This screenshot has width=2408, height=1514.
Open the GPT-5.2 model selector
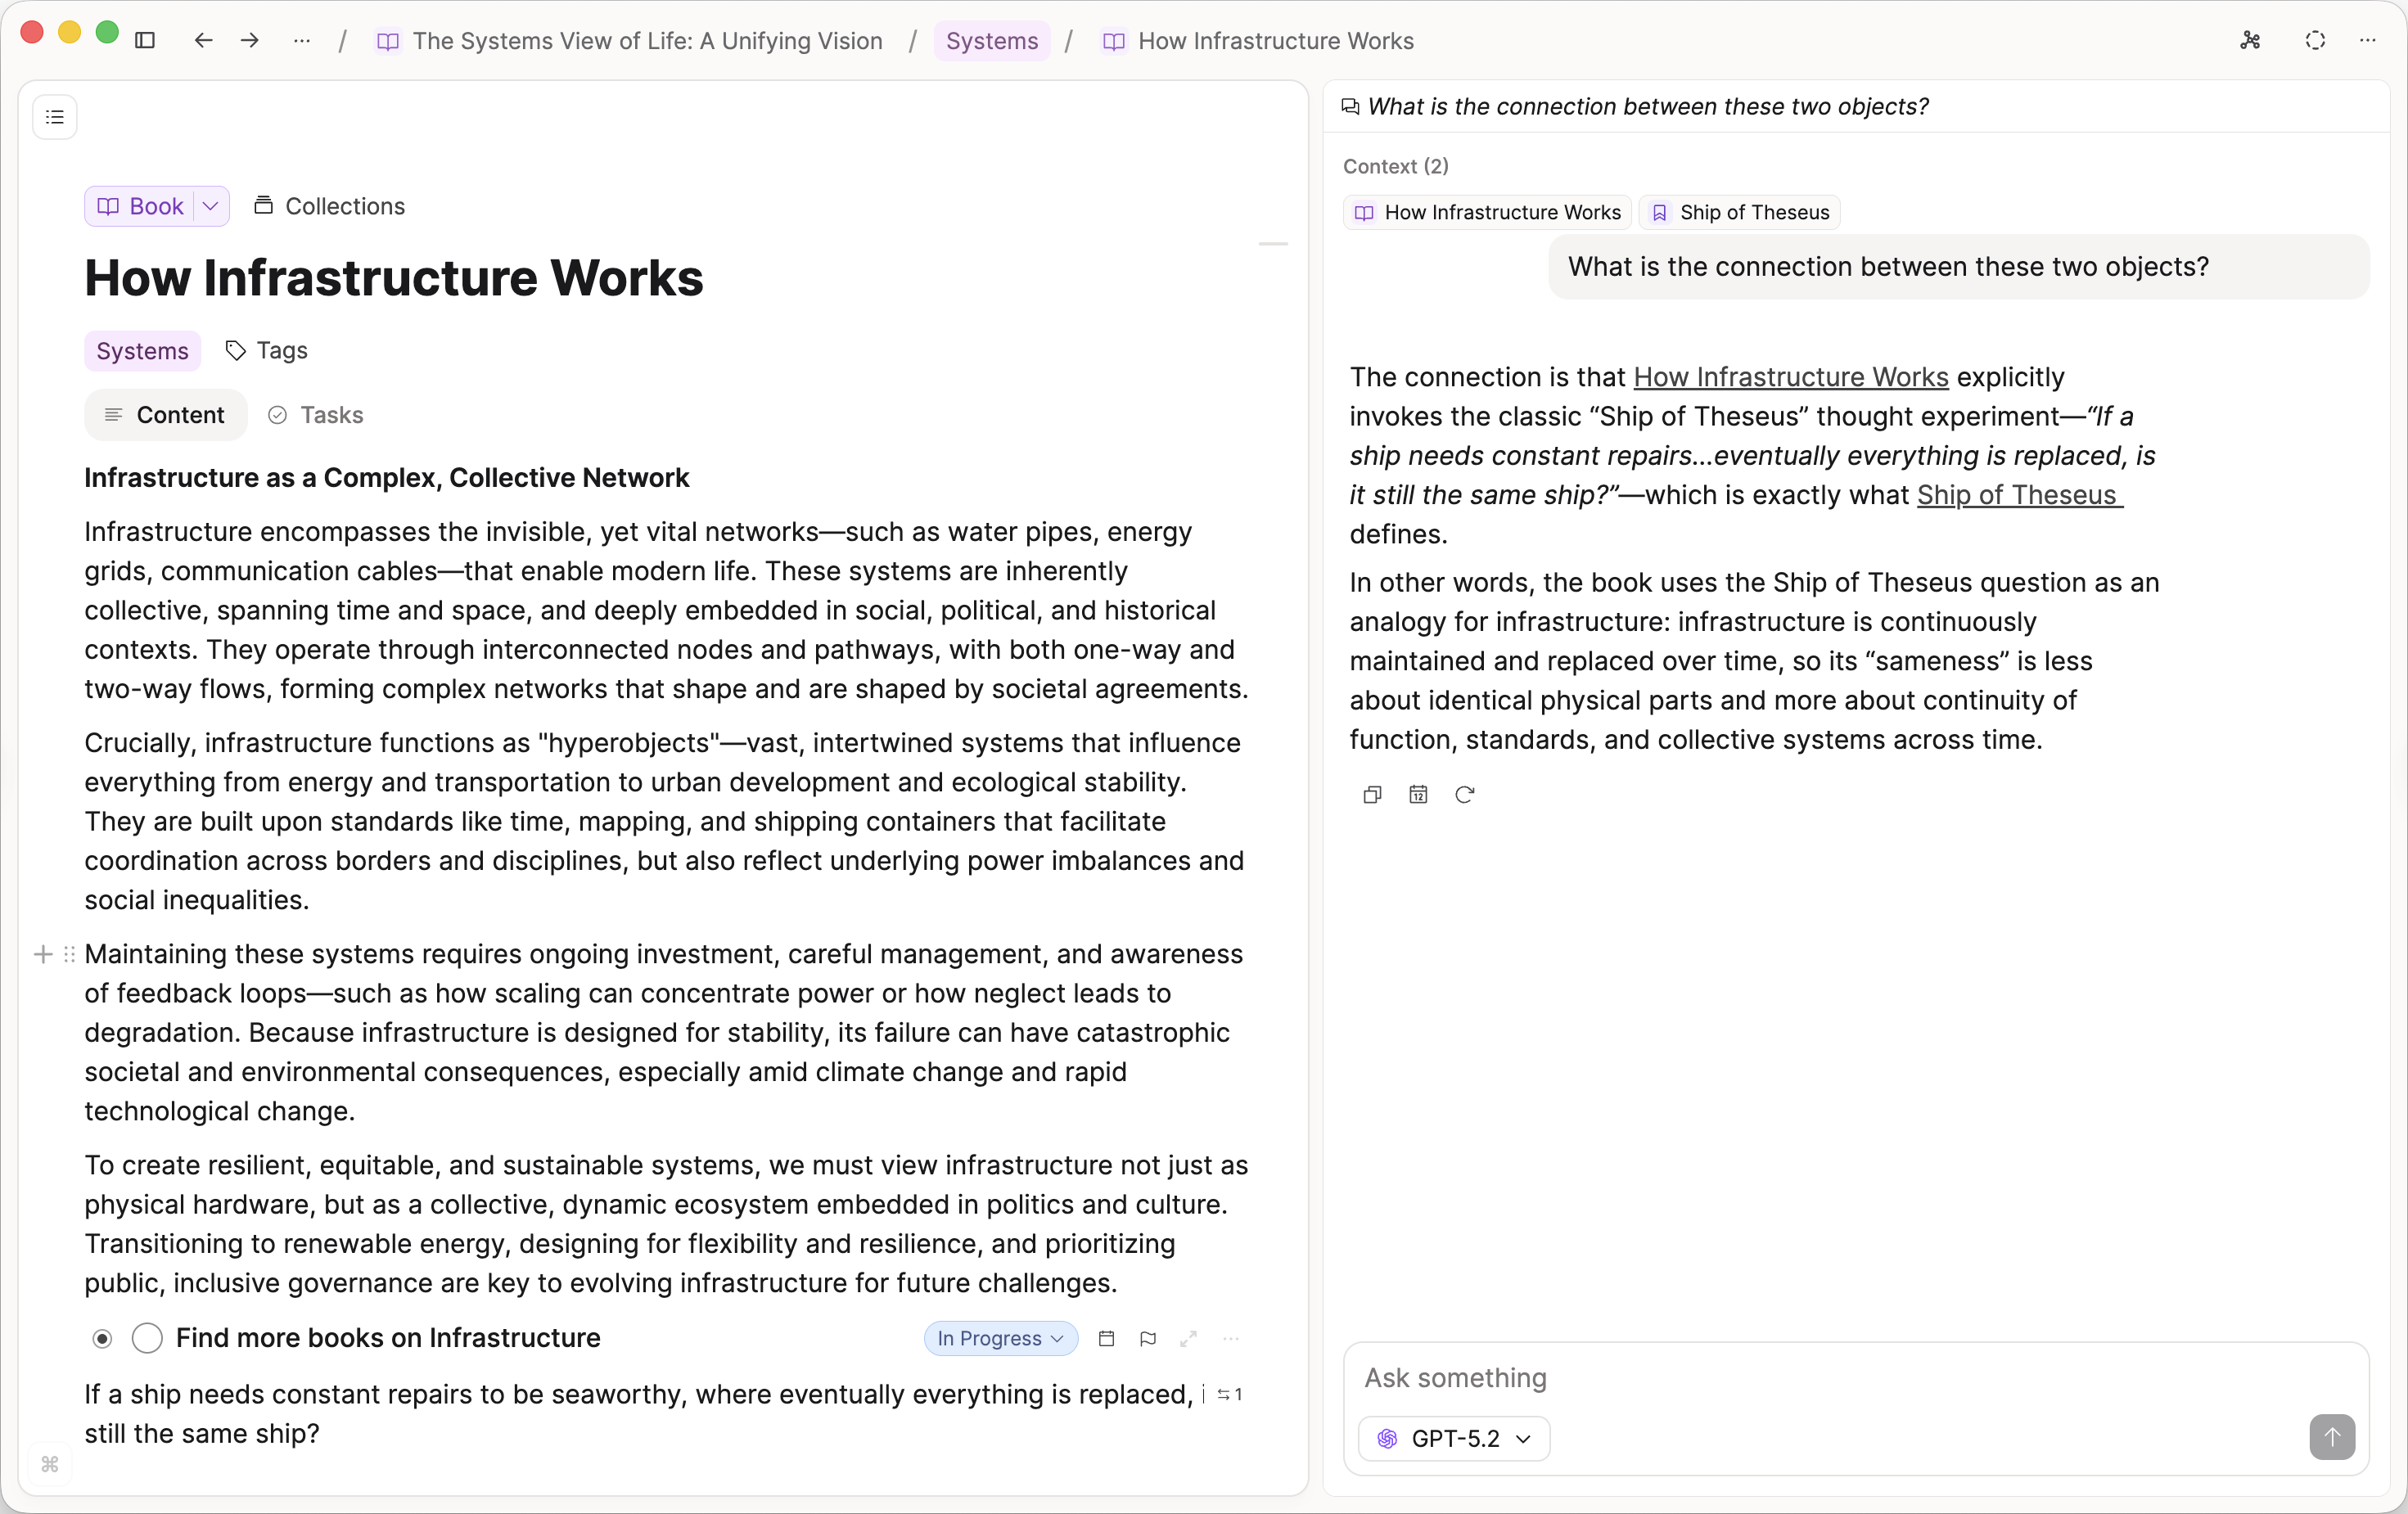click(x=1454, y=1438)
